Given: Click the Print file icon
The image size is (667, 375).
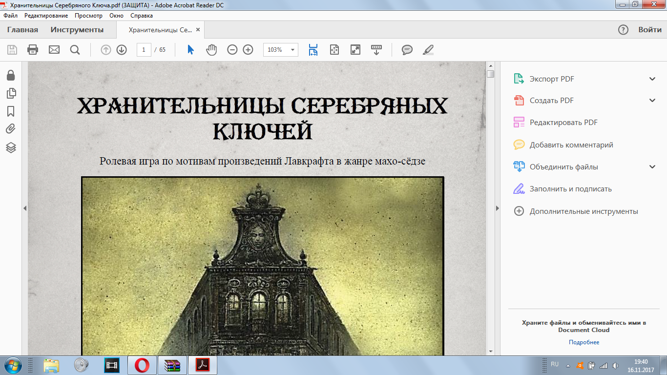Looking at the screenshot, I should 33,50.
